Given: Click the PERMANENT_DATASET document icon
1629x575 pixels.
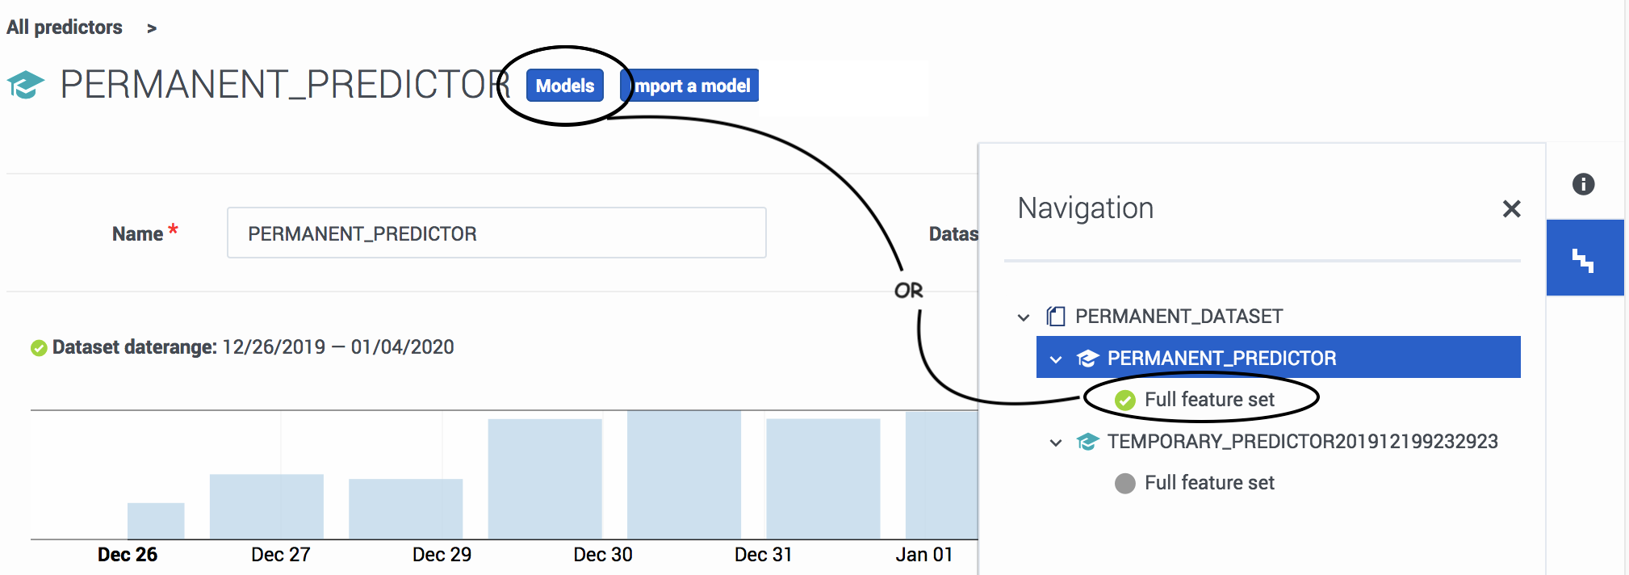Looking at the screenshot, I should 1055,316.
